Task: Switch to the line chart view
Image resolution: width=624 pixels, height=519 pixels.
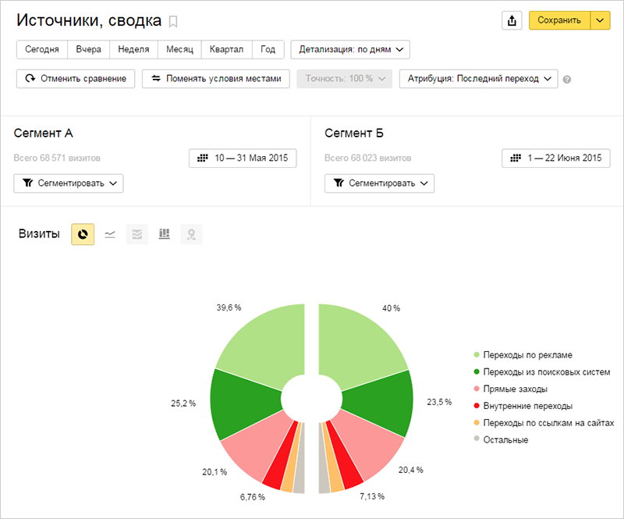Action: click(x=110, y=234)
